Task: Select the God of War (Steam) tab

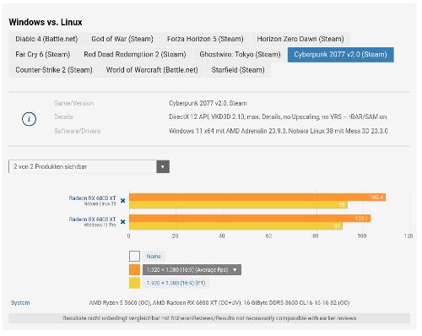Action: tap(122, 39)
